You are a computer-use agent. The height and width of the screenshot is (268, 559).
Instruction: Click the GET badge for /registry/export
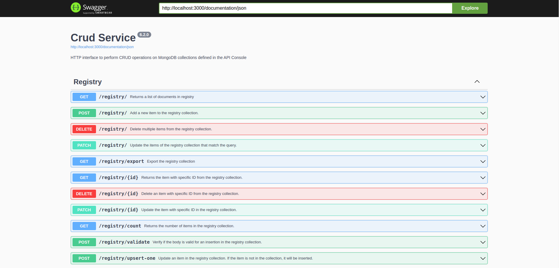click(x=84, y=161)
